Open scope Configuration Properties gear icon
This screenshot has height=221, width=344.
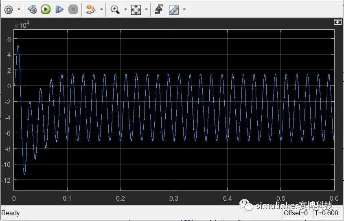(x=9, y=10)
